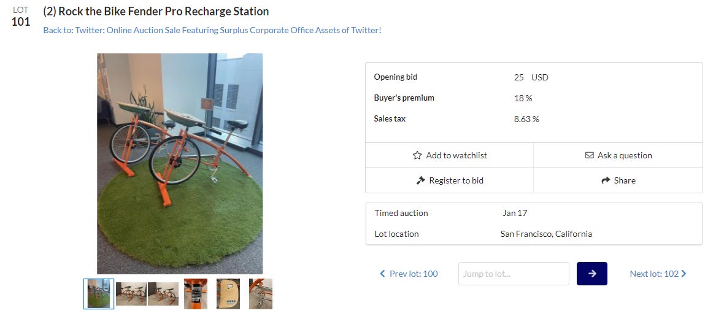Image resolution: width=724 pixels, height=324 pixels.
Task: Select the fifth thumbnail of the wooden desk panel
Action: (x=228, y=294)
